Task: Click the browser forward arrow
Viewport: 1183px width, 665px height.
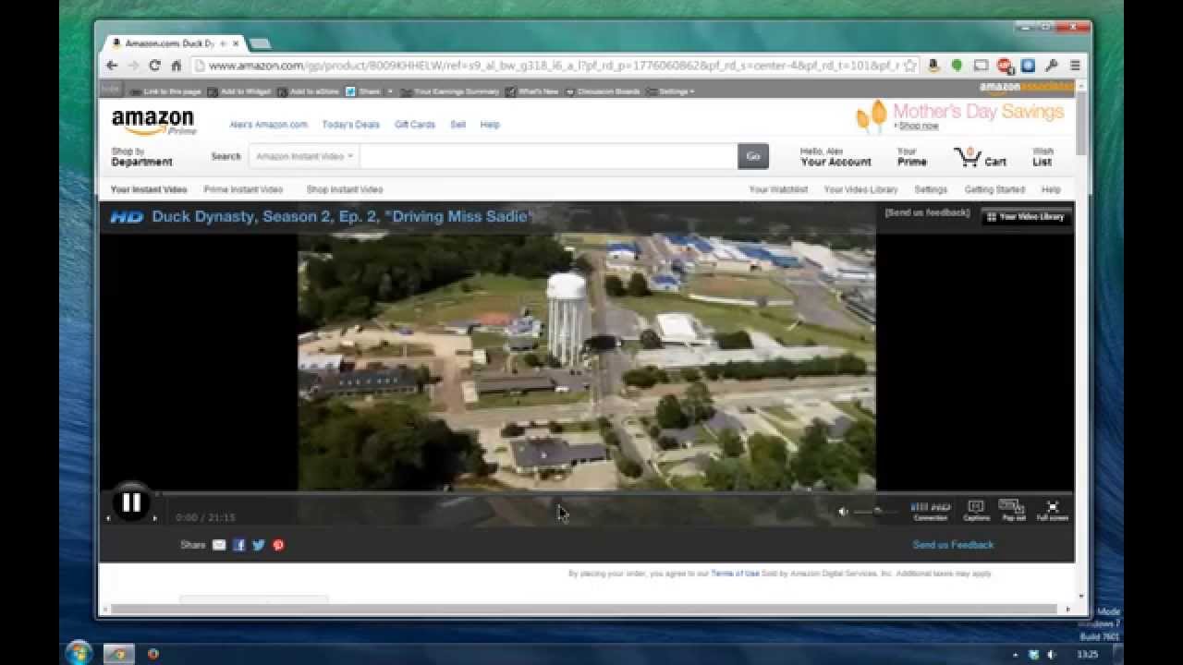Action: [133, 66]
